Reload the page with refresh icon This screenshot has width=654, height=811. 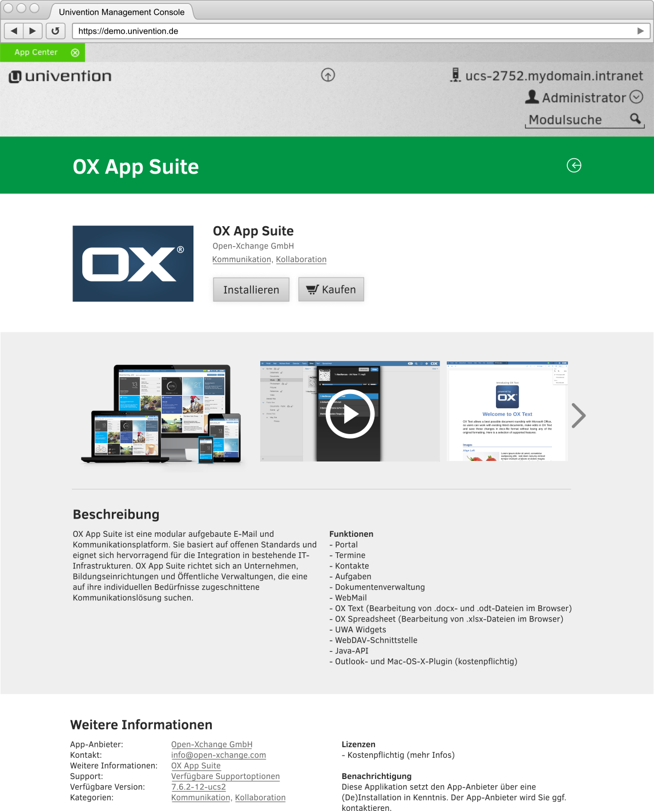coord(55,31)
